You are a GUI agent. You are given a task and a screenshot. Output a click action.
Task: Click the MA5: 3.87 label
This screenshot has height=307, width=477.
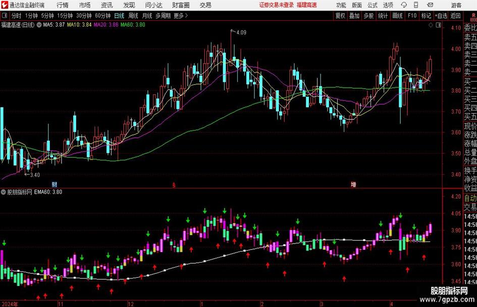click(54, 25)
